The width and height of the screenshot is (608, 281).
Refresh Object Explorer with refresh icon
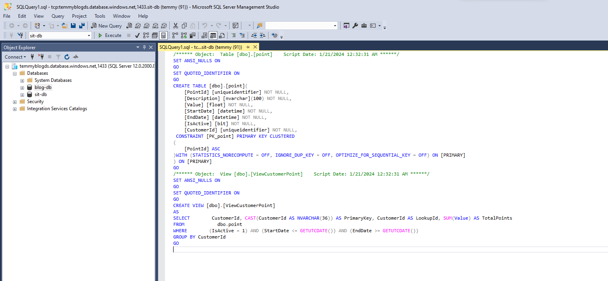[67, 57]
